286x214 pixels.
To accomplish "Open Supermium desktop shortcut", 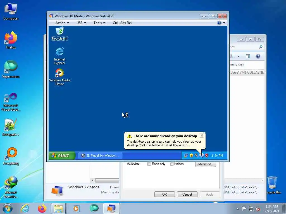I will click(11, 69).
